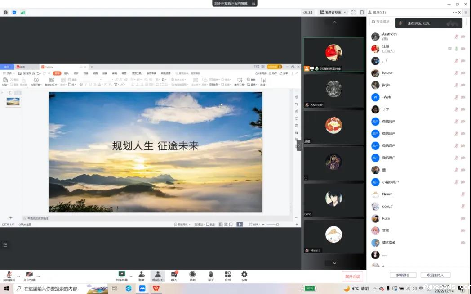The width and height of the screenshot is (471, 294).
Task: Expand arrow beside 共享屏幕
Action: 131,276
